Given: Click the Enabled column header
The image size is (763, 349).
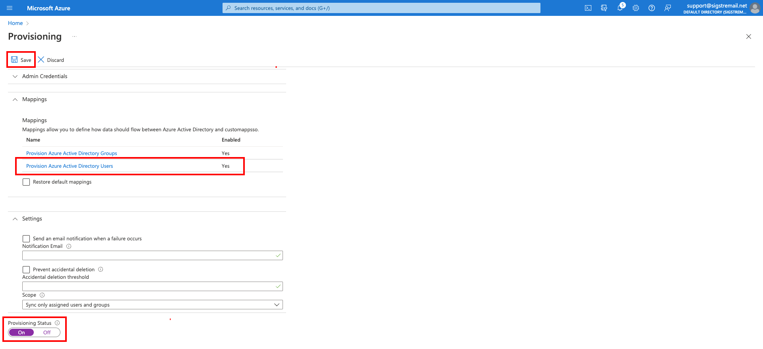Looking at the screenshot, I should tap(231, 140).
